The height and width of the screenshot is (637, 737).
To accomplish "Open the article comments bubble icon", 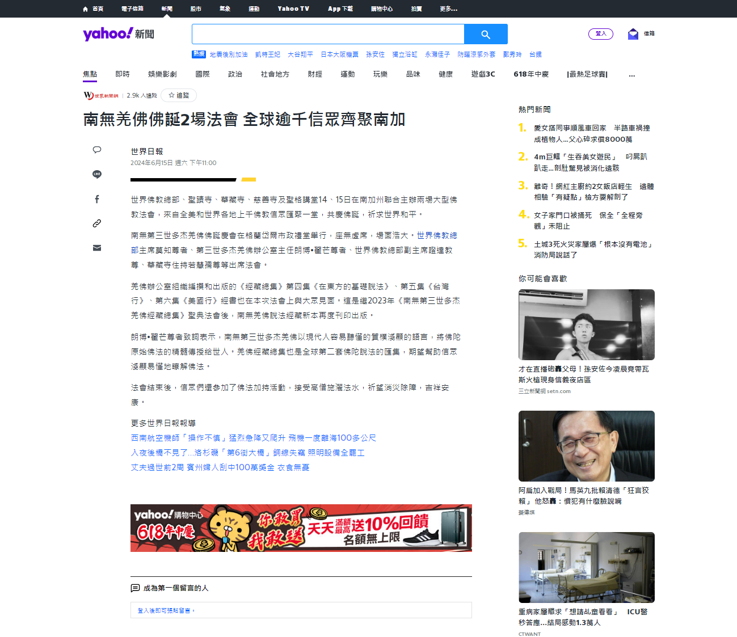I will pyautogui.click(x=97, y=150).
